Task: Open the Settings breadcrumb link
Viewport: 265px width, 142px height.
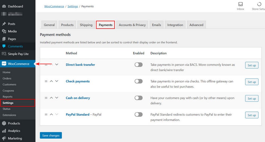Action: [73, 6]
